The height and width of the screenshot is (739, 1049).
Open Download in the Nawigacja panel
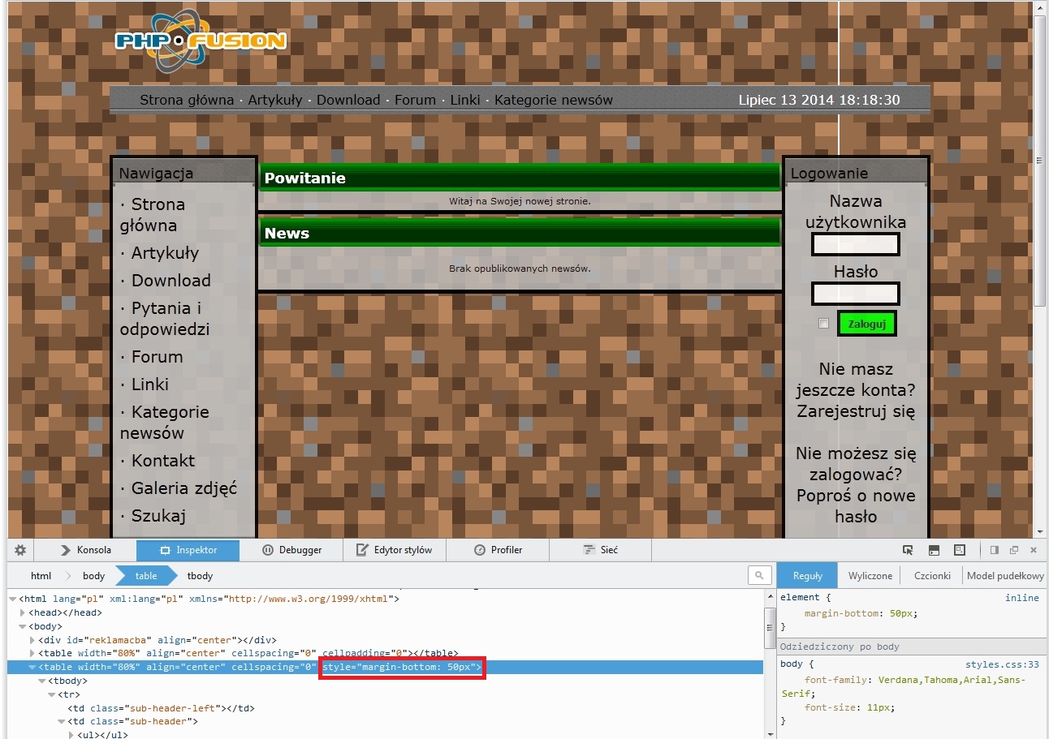click(x=171, y=281)
